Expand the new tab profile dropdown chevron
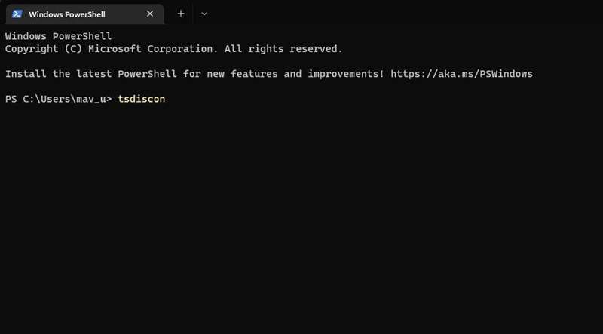 (x=204, y=14)
